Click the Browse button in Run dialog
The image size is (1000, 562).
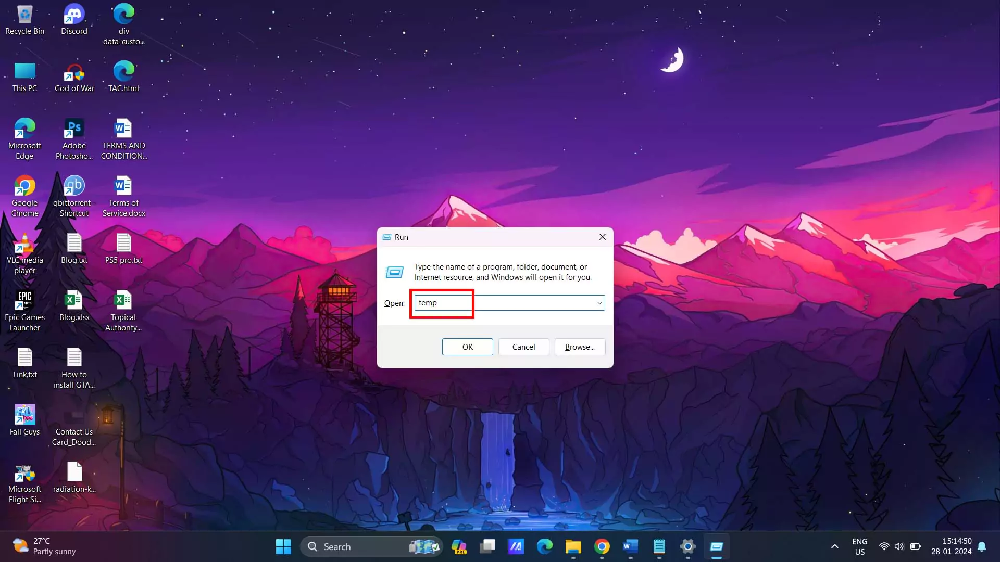(x=580, y=347)
